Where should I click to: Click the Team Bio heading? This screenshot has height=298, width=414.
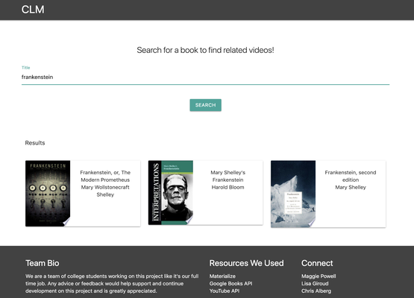(x=43, y=263)
